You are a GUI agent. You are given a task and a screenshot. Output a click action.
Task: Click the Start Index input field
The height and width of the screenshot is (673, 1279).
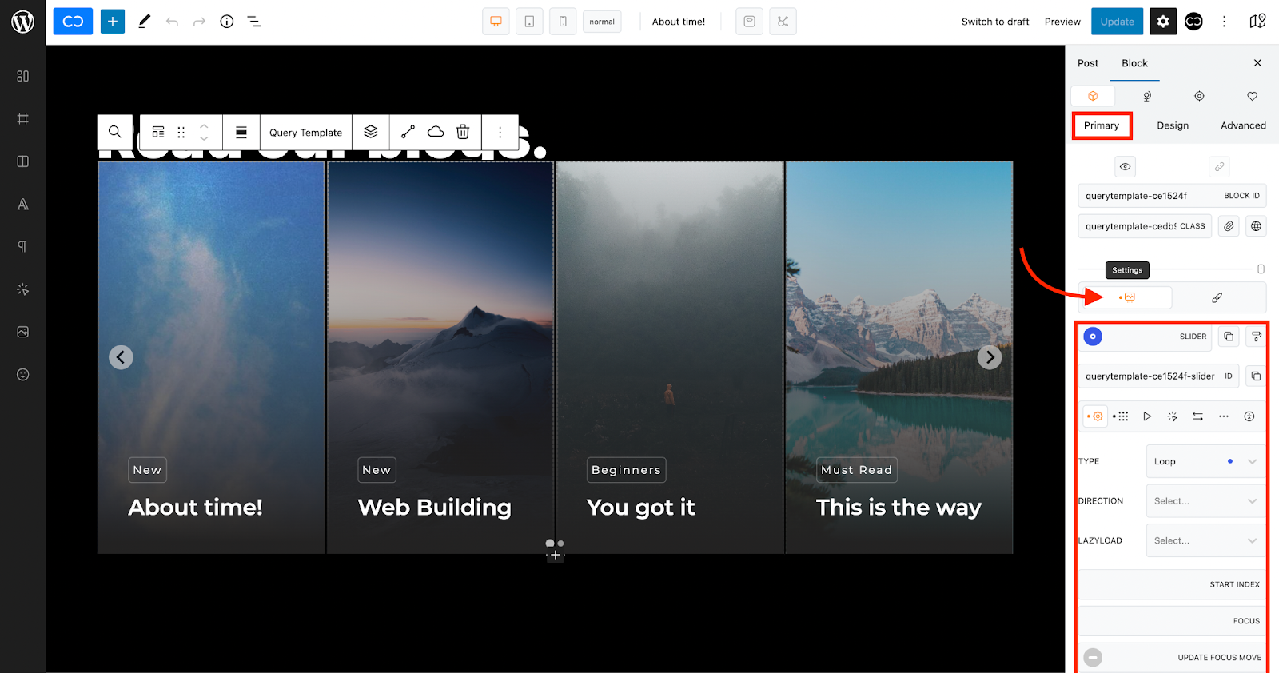pyautogui.click(x=1172, y=584)
